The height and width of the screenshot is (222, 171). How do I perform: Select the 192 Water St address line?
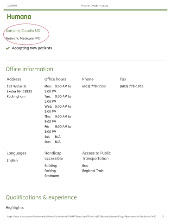click(x=17, y=86)
